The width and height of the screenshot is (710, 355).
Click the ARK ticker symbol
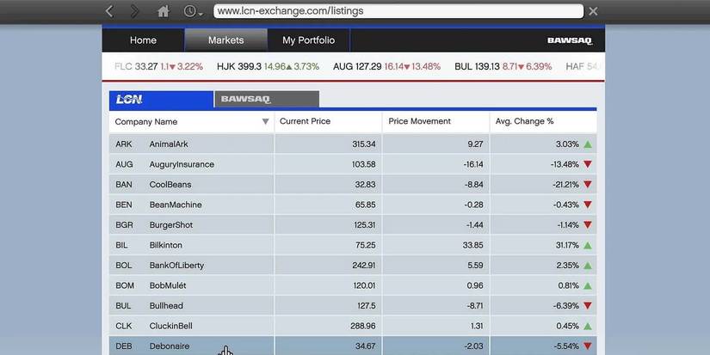[x=124, y=144]
